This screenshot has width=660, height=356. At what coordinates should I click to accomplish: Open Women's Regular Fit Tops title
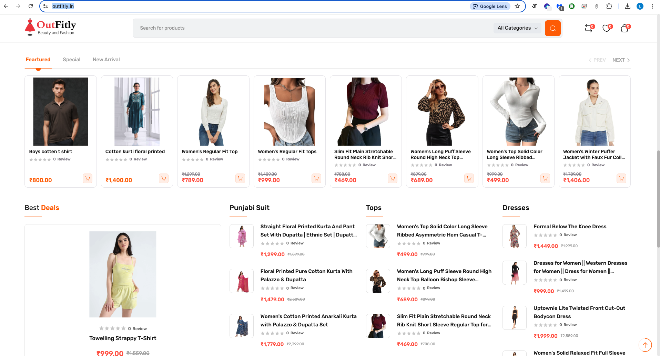click(x=287, y=151)
